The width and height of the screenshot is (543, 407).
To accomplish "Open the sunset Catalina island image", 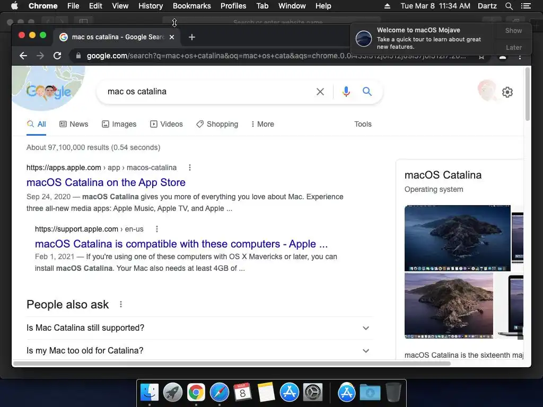I will [x=449, y=306].
